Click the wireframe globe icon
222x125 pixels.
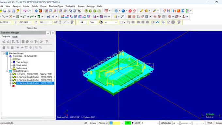click(116, 11)
